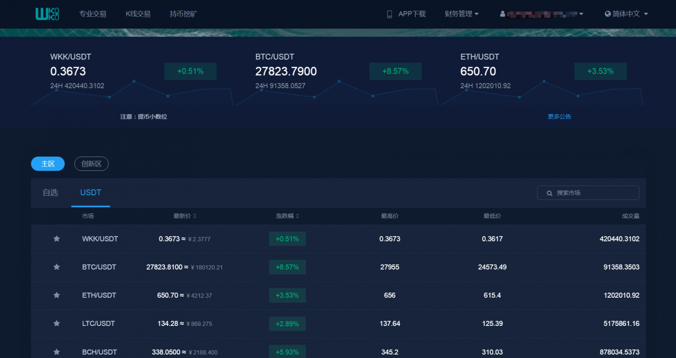Click the WKK logo icon
676x358 pixels.
point(48,14)
